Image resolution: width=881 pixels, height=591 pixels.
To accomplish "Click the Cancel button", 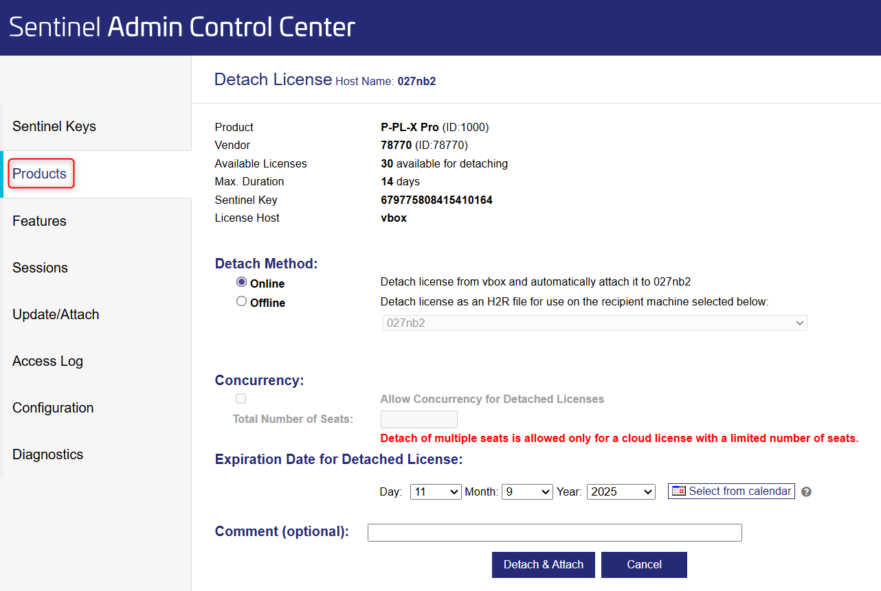I will tap(644, 565).
